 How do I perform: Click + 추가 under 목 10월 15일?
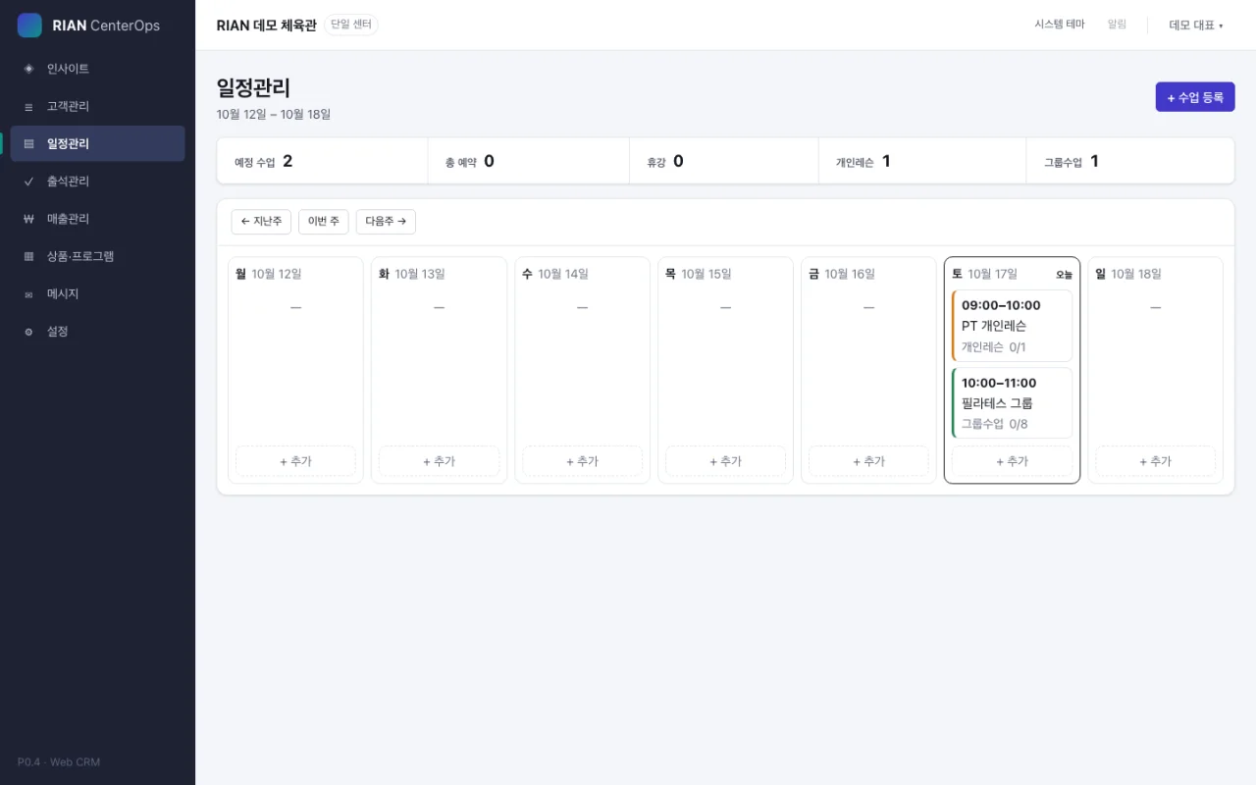click(x=725, y=461)
